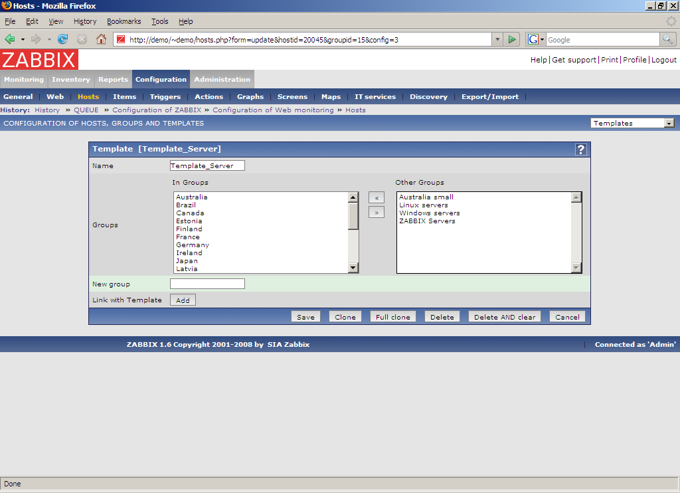Open the Tools menu
Image resolution: width=680 pixels, height=493 pixels.
(x=159, y=21)
